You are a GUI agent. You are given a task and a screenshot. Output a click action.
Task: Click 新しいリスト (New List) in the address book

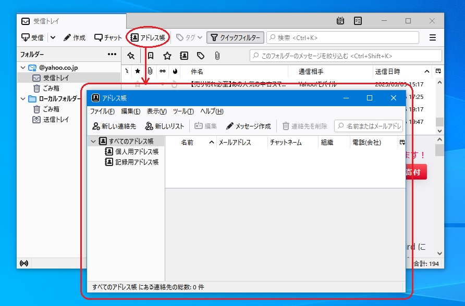click(164, 126)
